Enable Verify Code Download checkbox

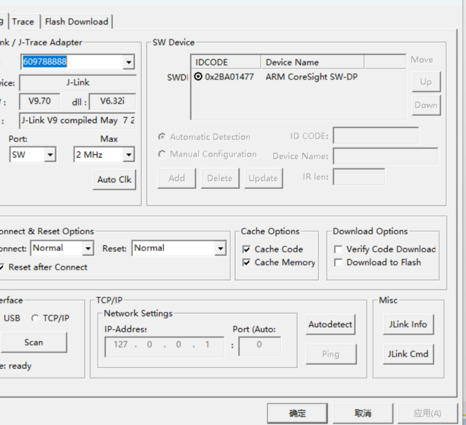[x=338, y=249]
